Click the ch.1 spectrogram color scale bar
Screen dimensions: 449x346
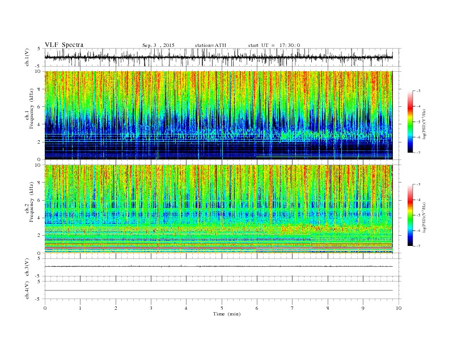(x=410, y=122)
